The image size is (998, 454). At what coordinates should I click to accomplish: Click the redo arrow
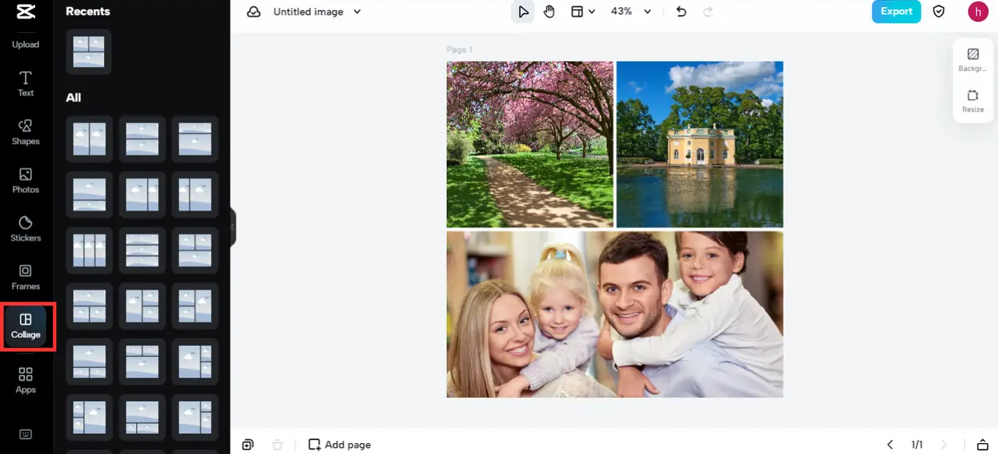pyautogui.click(x=708, y=12)
